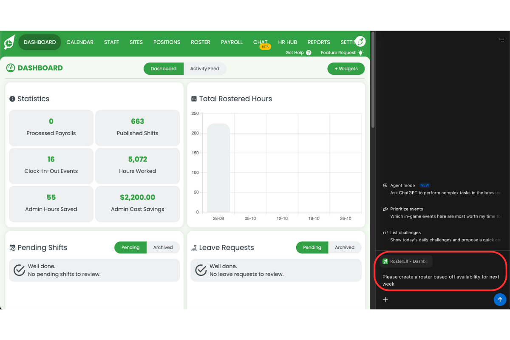The width and height of the screenshot is (510, 340).
Task: Click the plus icon in the chat composer
Action: 385,299
